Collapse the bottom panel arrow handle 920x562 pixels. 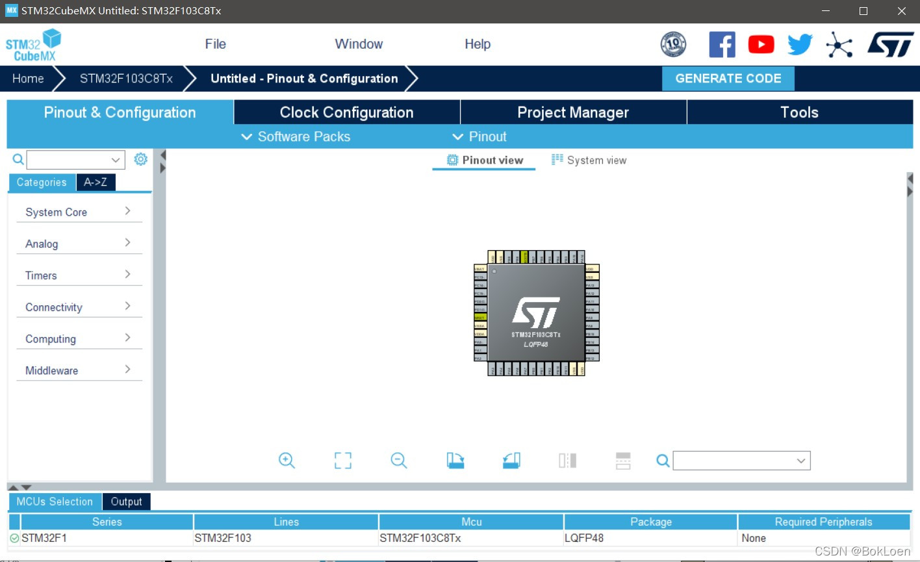point(26,487)
